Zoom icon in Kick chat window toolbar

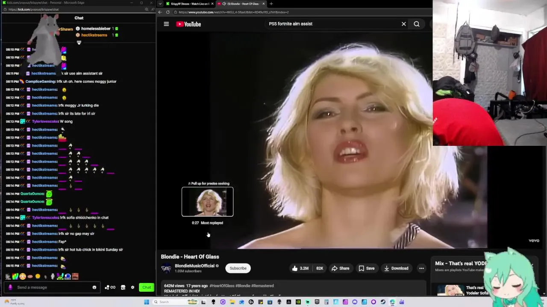point(146,9)
